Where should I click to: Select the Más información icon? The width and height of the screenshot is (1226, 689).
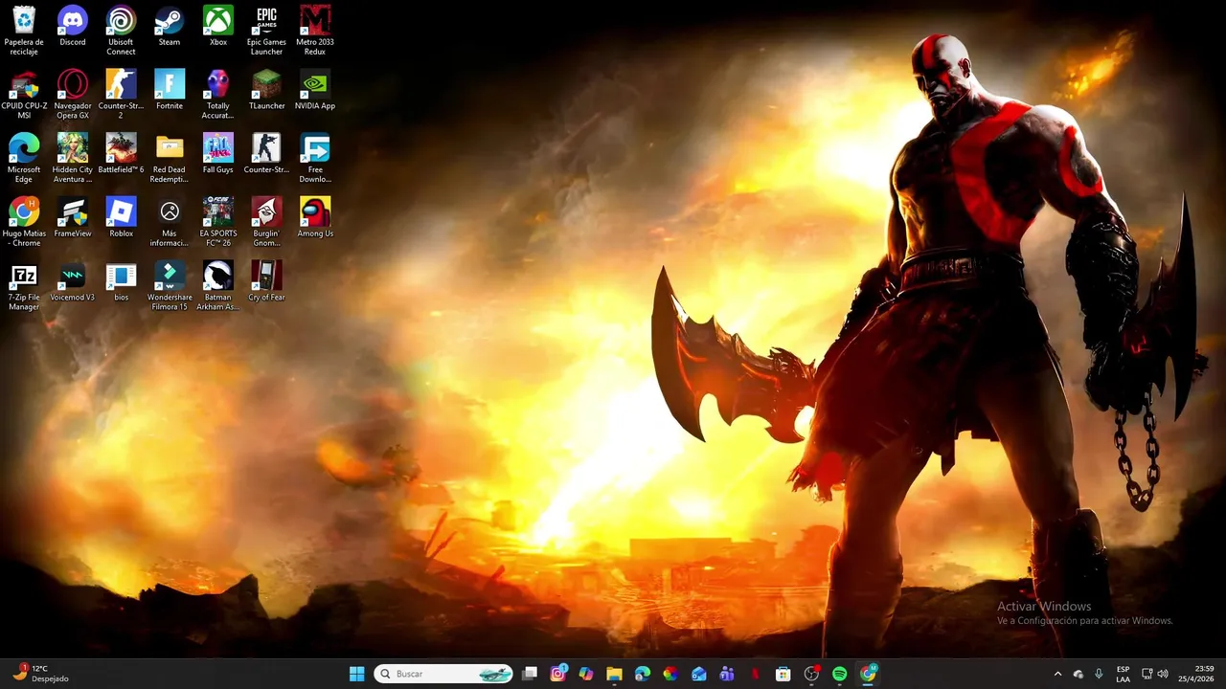pos(170,222)
